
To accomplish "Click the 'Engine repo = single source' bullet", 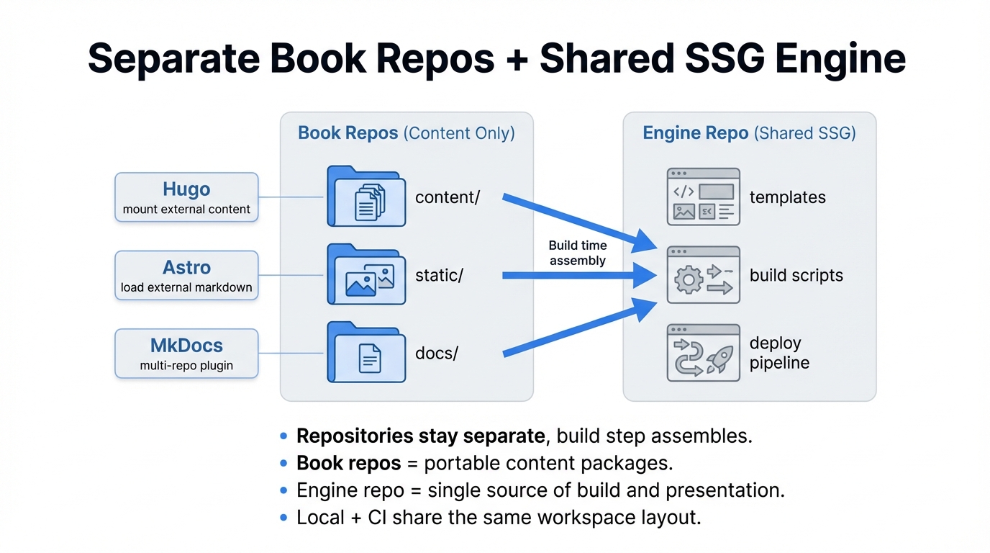I will tap(540, 490).
